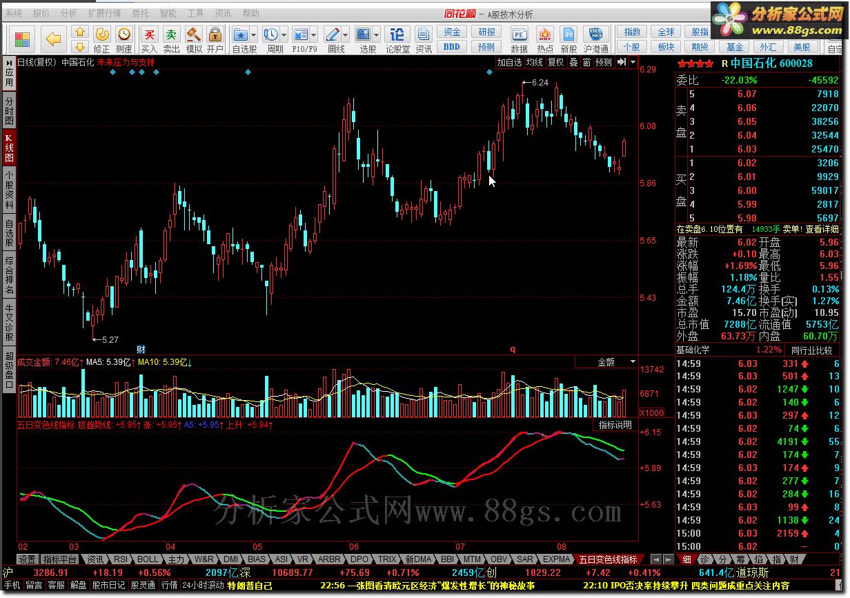Switch to the 分时图 sidebar tab
Viewport: 850px width, 598px height.
click(x=9, y=110)
